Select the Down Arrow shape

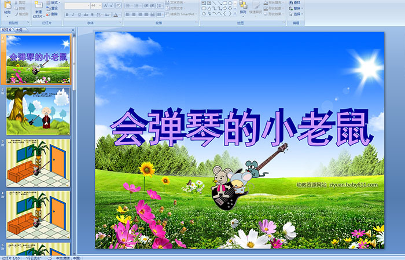pyautogui.click(x=230, y=9)
